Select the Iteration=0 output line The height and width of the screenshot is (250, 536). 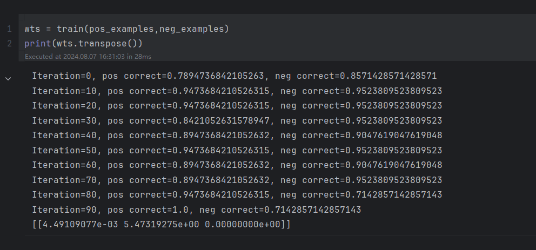coord(234,76)
